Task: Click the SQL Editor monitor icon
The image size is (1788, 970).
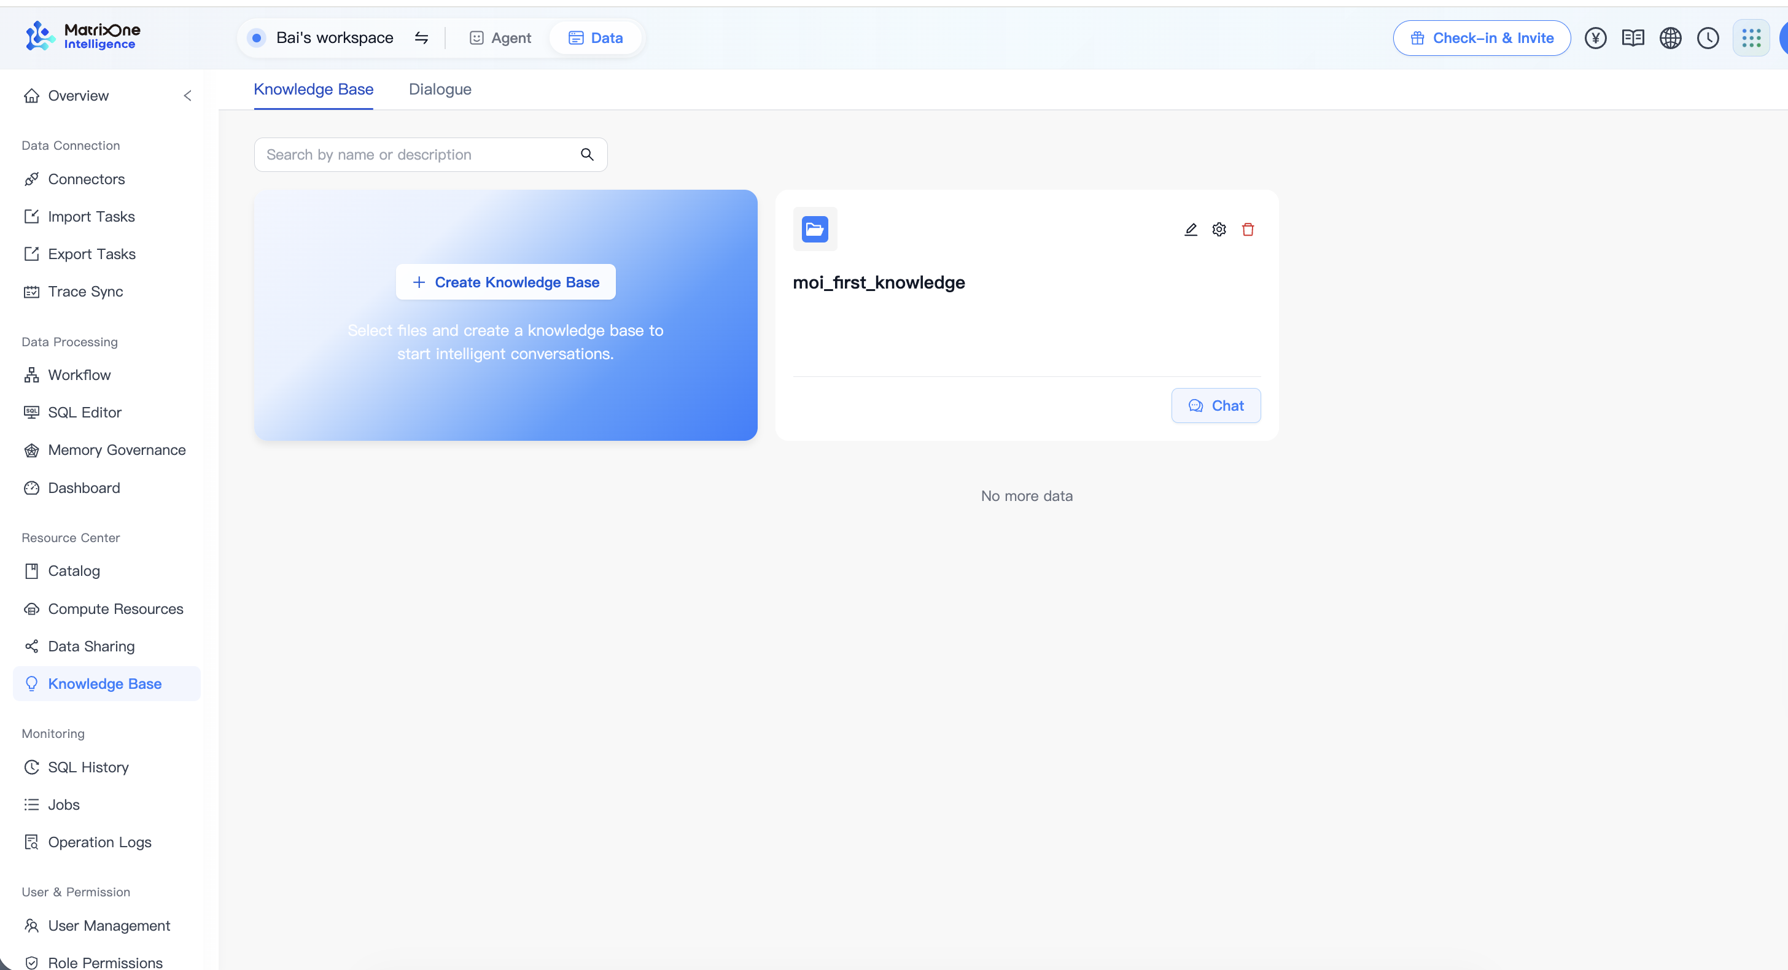Action: click(x=31, y=412)
